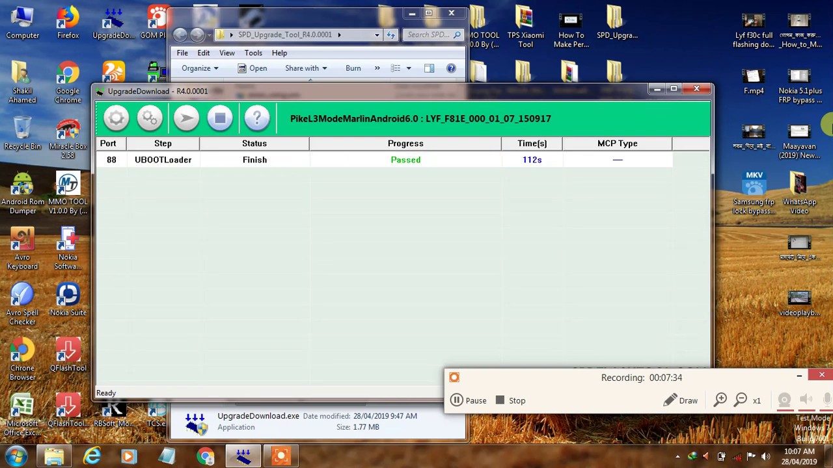Select the Progress column header
Viewport: 833px width, 468px height.
405,144
